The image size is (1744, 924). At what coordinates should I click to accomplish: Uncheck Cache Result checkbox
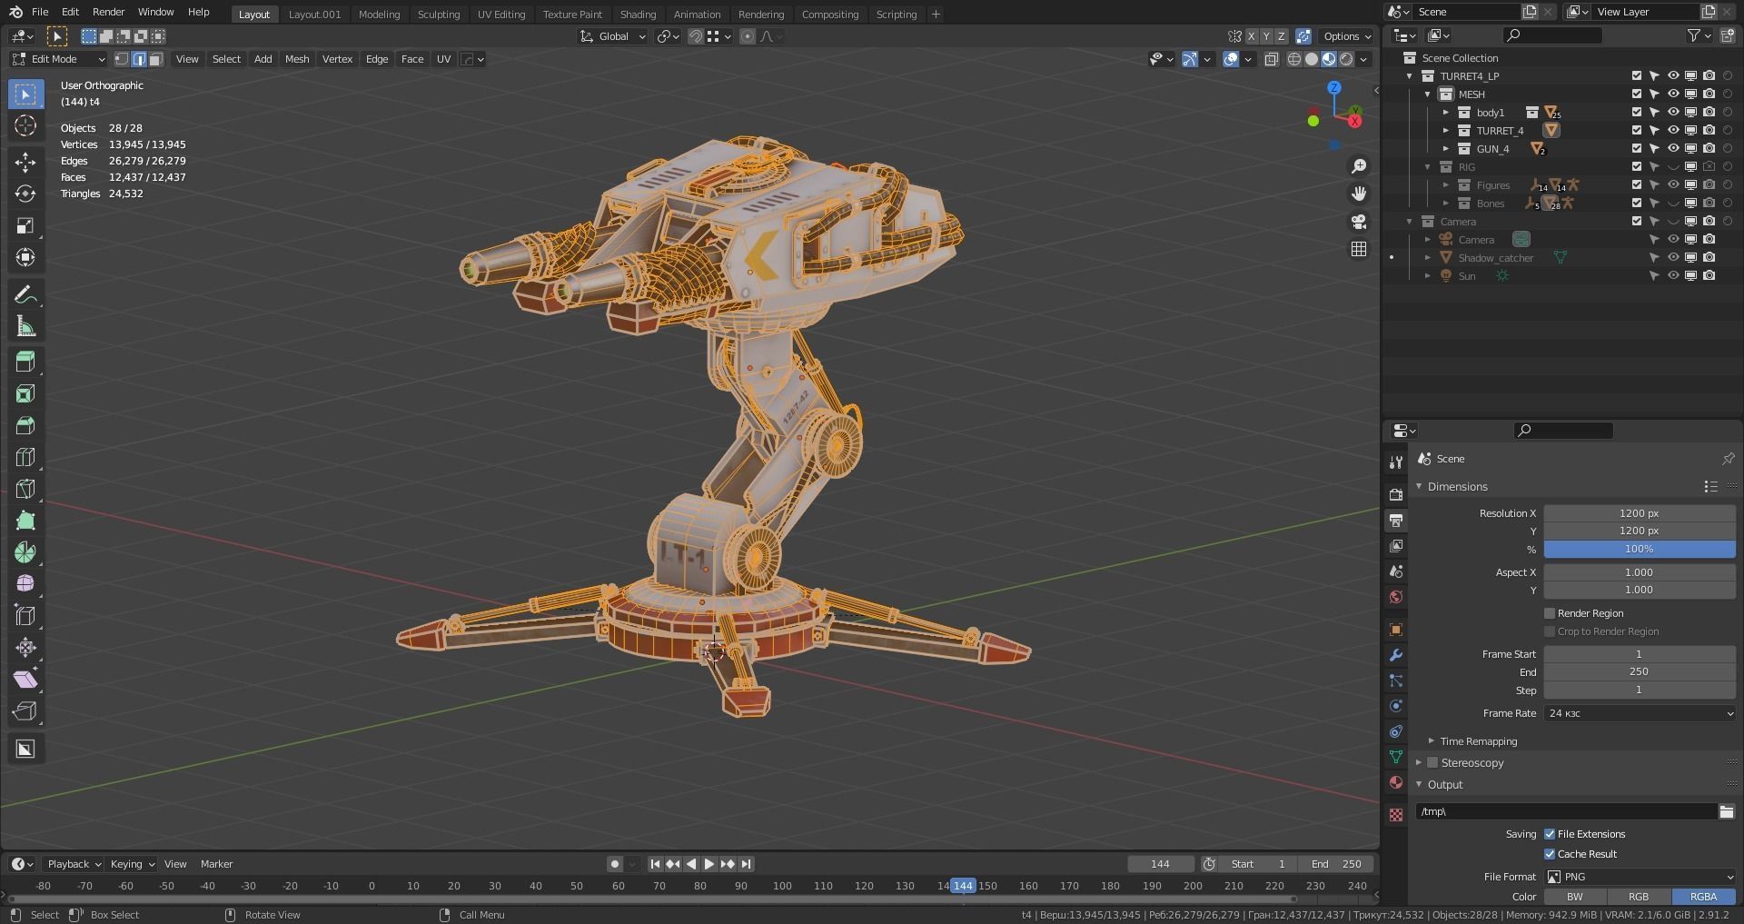pos(1550,854)
